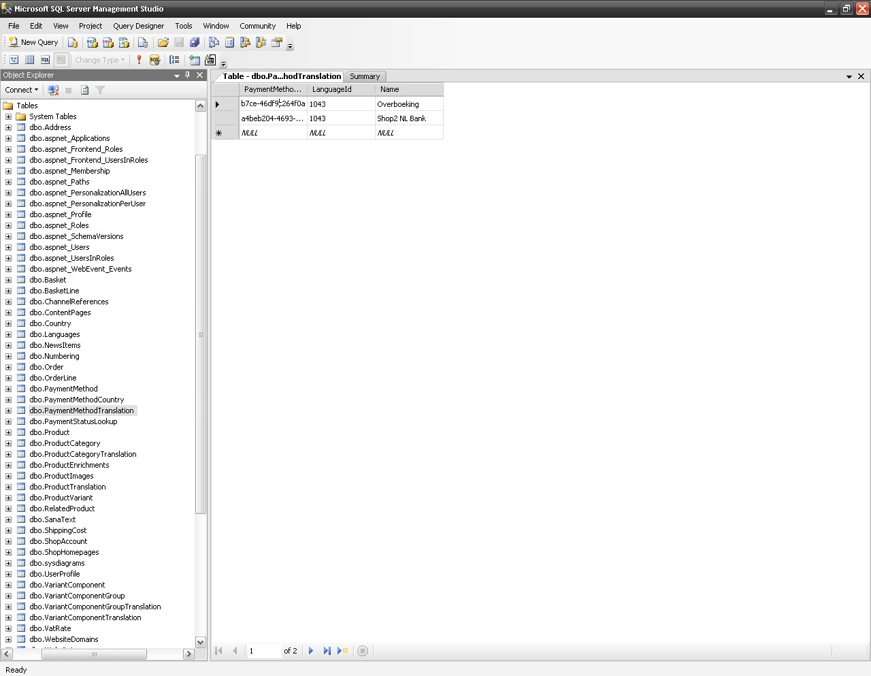Image resolution: width=871 pixels, height=676 pixels.
Task: Click the New Query toolbar button
Action: [x=33, y=42]
